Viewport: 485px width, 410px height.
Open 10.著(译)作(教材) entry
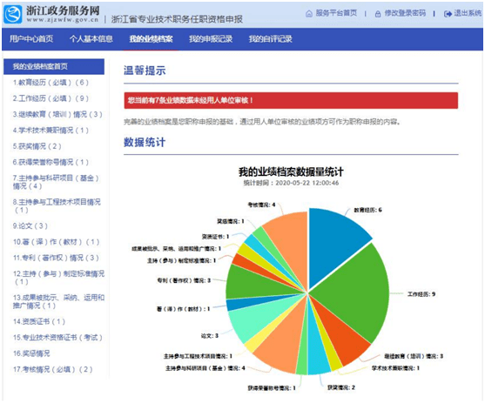click(56, 242)
